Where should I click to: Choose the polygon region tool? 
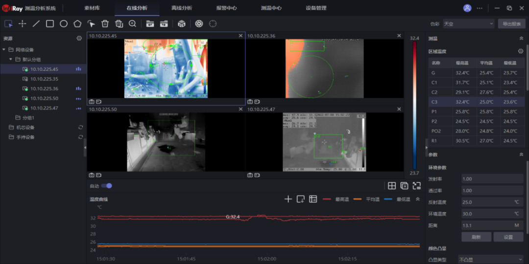pyautogui.click(x=77, y=23)
